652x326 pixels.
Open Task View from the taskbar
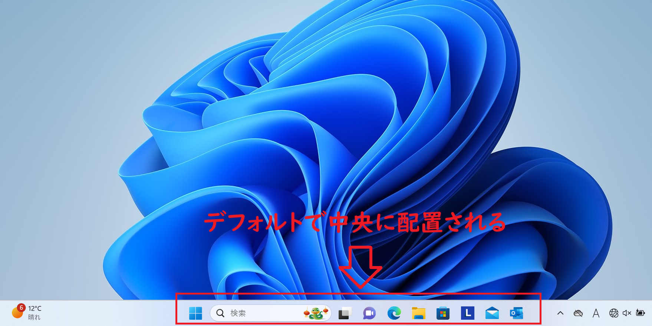click(345, 313)
